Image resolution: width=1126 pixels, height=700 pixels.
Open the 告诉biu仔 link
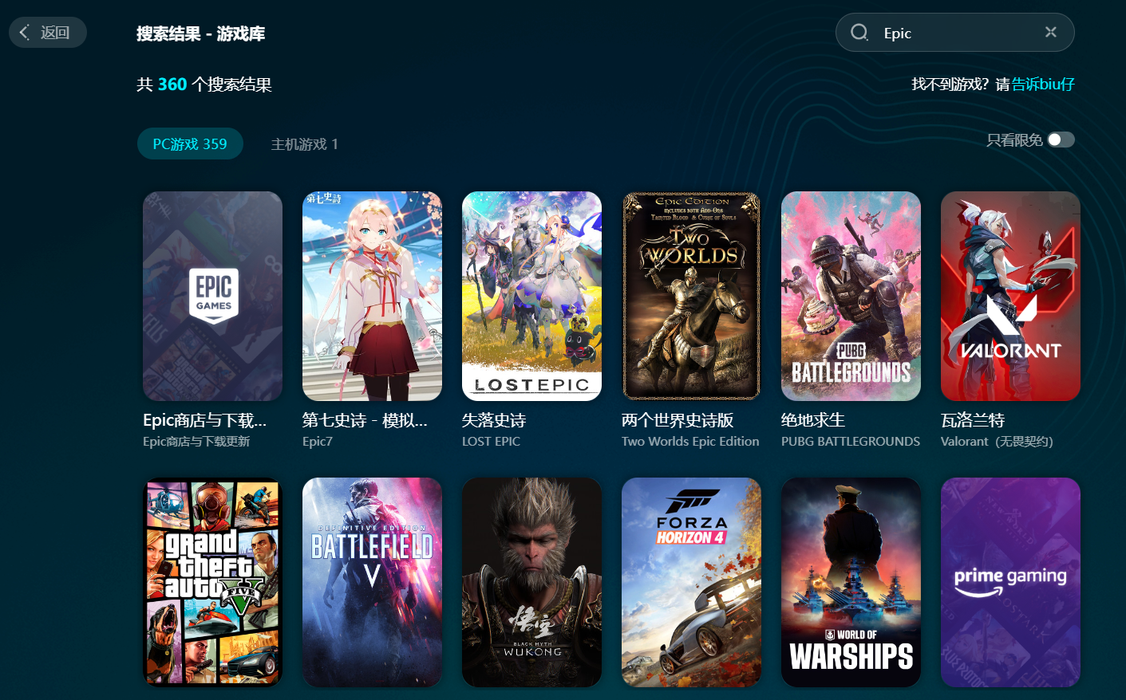[1043, 84]
